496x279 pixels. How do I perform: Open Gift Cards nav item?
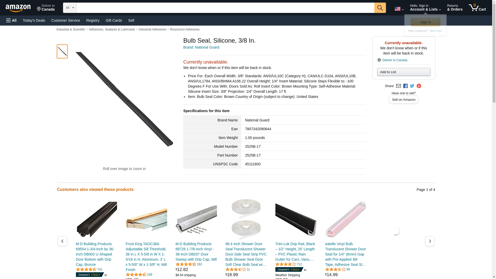tap(114, 20)
